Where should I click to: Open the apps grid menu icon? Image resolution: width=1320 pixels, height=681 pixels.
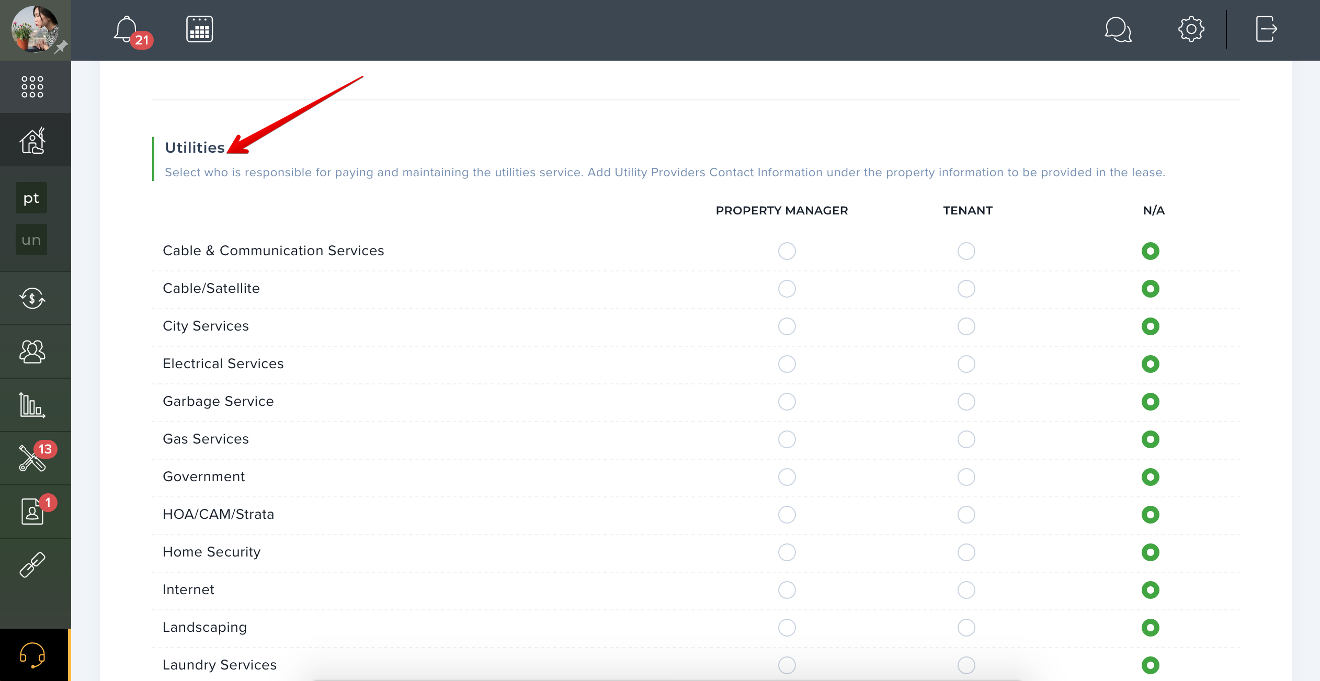click(x=32, y=87)
